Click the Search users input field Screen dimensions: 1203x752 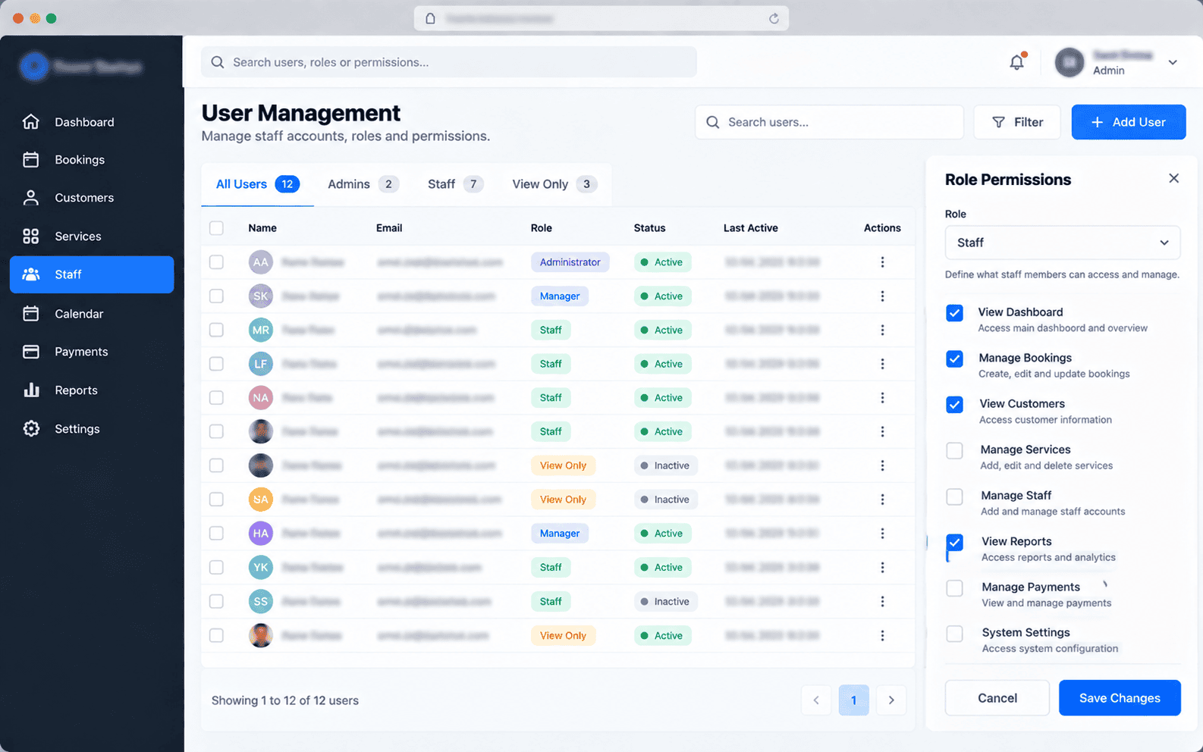(829, 122)
